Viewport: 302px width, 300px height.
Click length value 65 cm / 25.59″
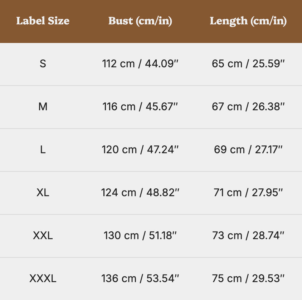(248, 64)
